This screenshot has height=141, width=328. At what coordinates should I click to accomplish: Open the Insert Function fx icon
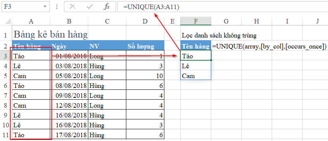click(x=107, y=7)
